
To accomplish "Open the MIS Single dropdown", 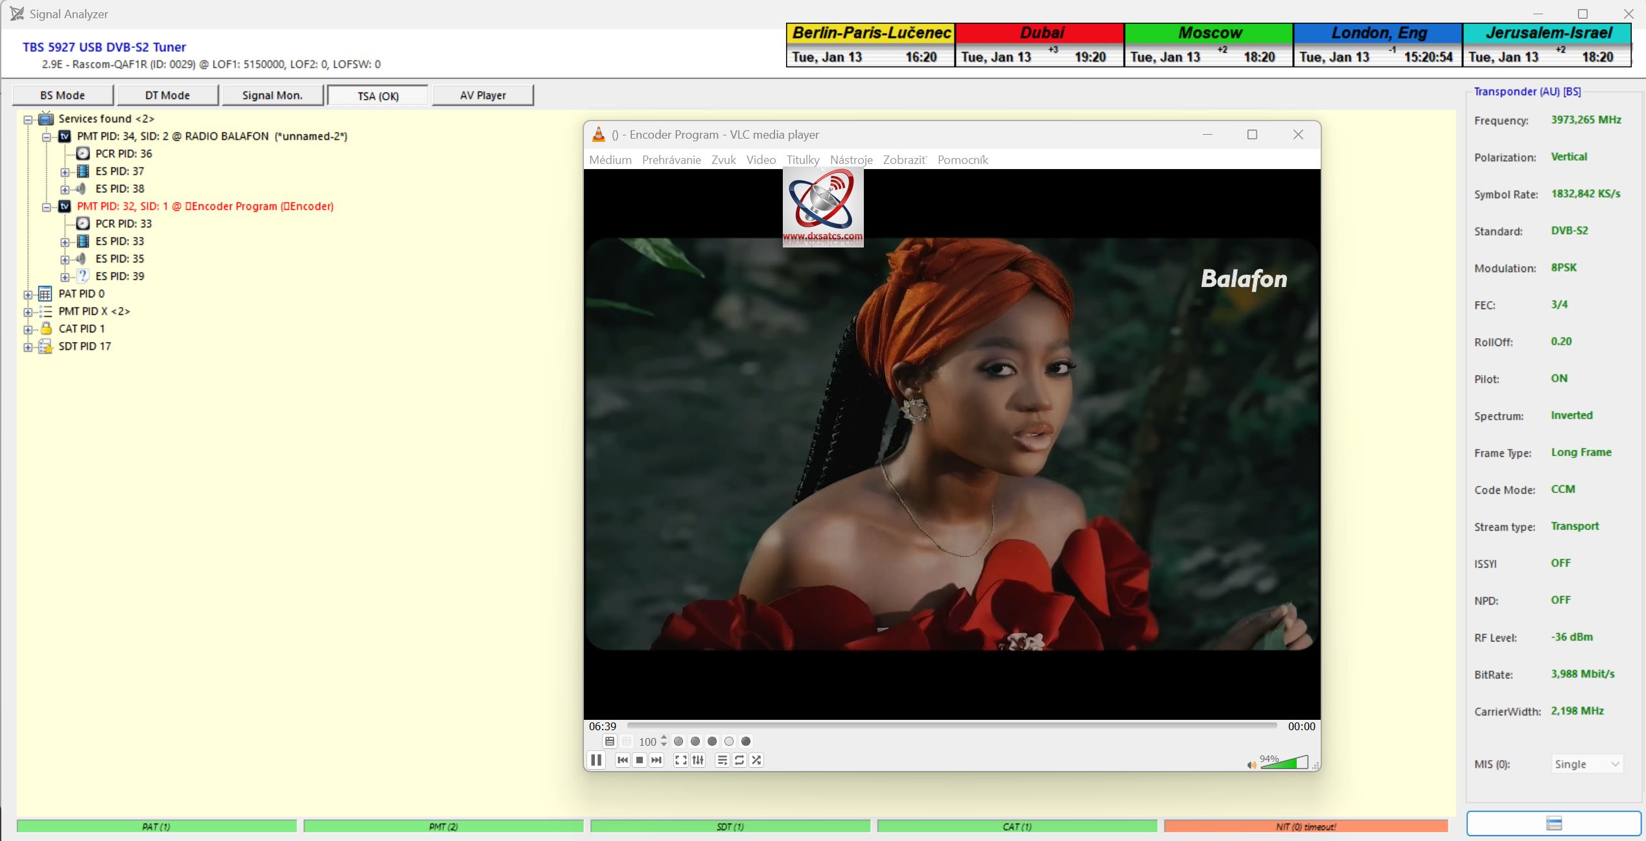I will click(1586, 764).
